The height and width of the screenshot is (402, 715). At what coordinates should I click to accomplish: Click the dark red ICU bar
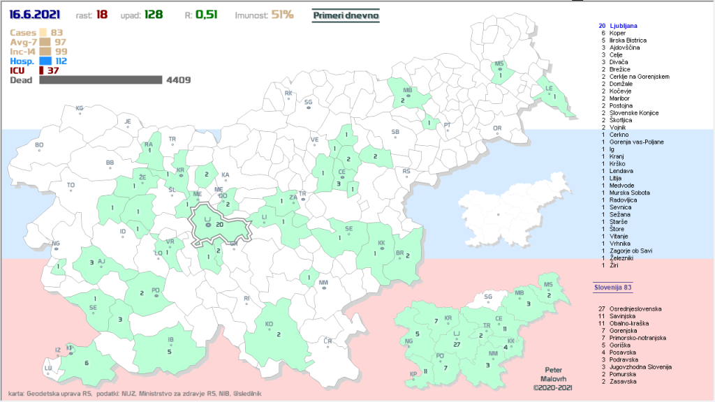pyautogui.click(x=41, y=70)
